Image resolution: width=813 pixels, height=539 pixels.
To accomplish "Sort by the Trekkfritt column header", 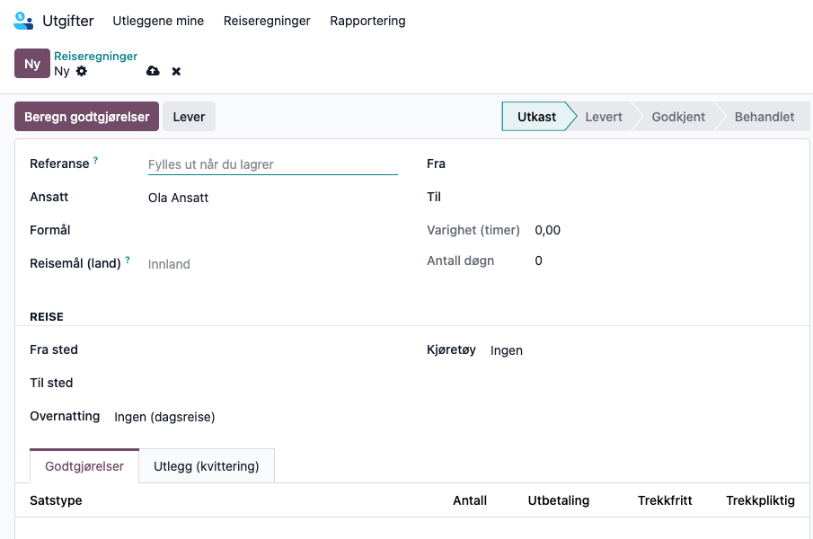I will pyautogui.click(x=665, y=500).
